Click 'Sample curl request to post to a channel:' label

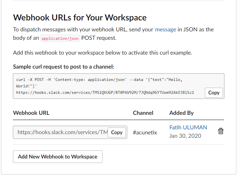coord(64,67)
